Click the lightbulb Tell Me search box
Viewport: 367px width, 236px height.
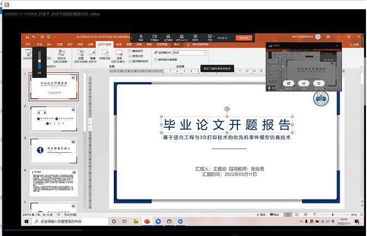(198, 44)
